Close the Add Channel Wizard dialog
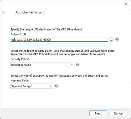This screenshot has height=119, width=131. coord(126,4)
